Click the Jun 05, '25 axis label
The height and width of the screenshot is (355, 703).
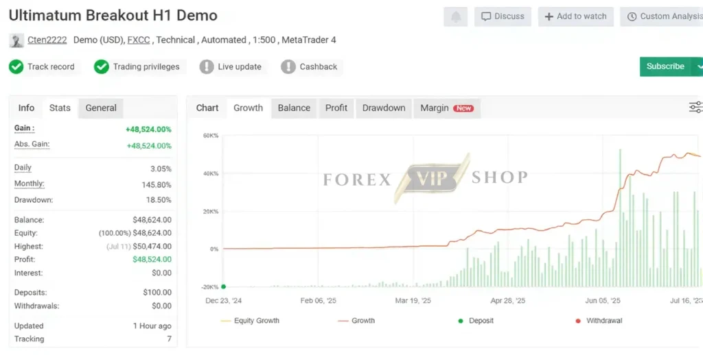coord(603,300)
